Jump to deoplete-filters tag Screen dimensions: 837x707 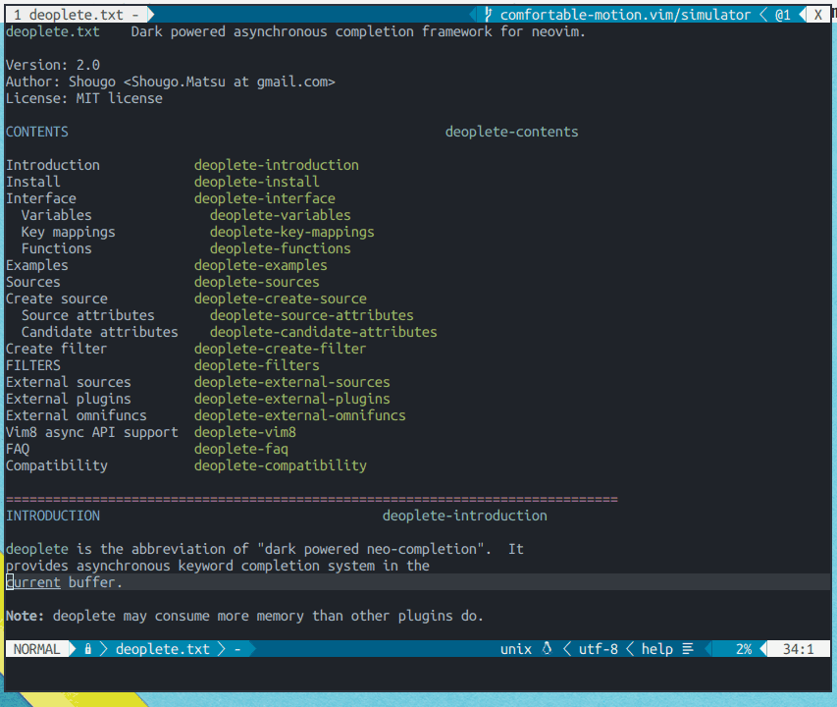257,365
